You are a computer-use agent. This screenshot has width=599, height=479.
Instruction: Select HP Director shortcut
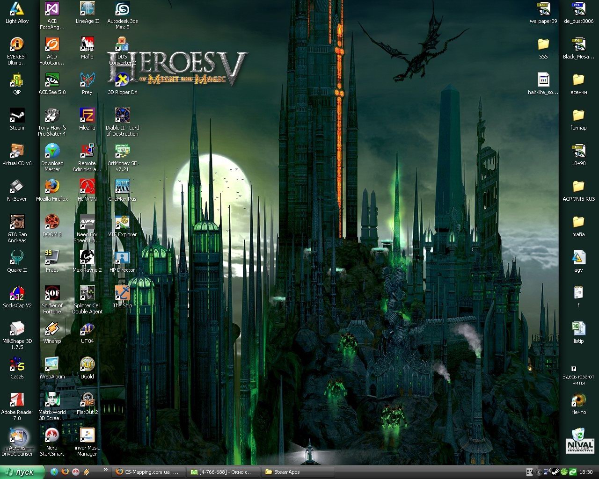pyautogui.click(x=122, y=258)
